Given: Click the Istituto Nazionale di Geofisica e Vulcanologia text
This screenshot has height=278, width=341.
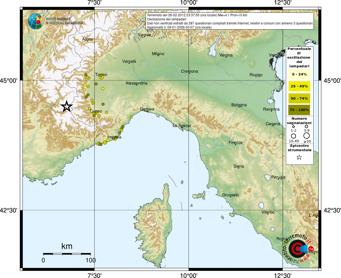Looking at the screenshot, I should [64, 21].
